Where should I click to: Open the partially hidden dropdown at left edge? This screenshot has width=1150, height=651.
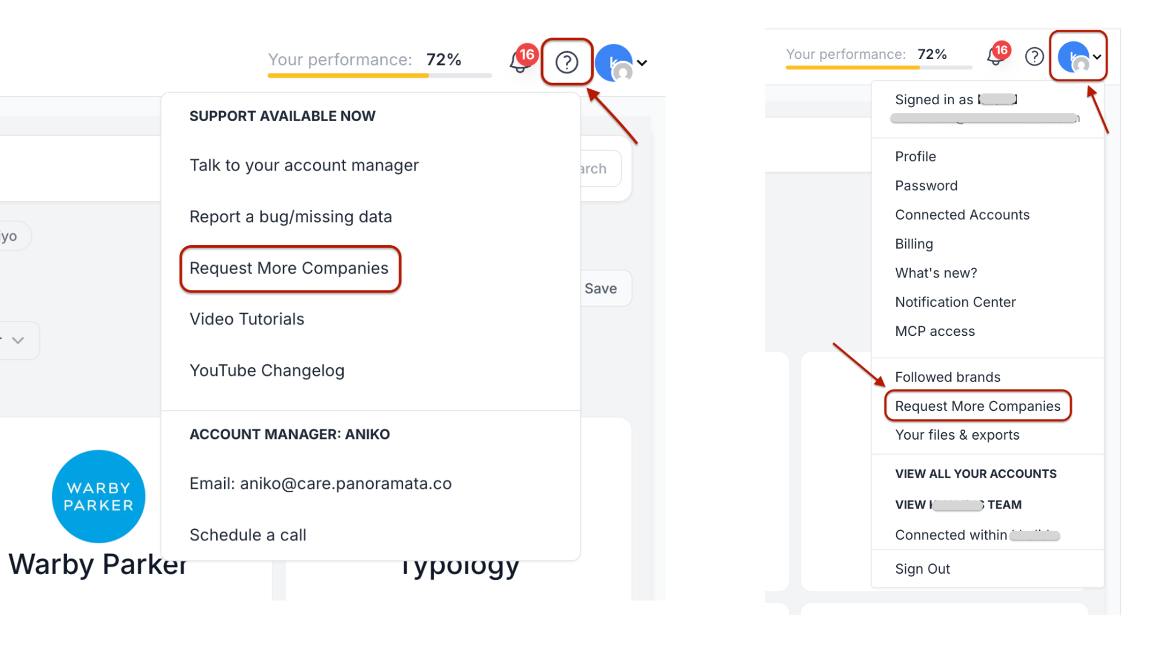(x=20, y=340)
